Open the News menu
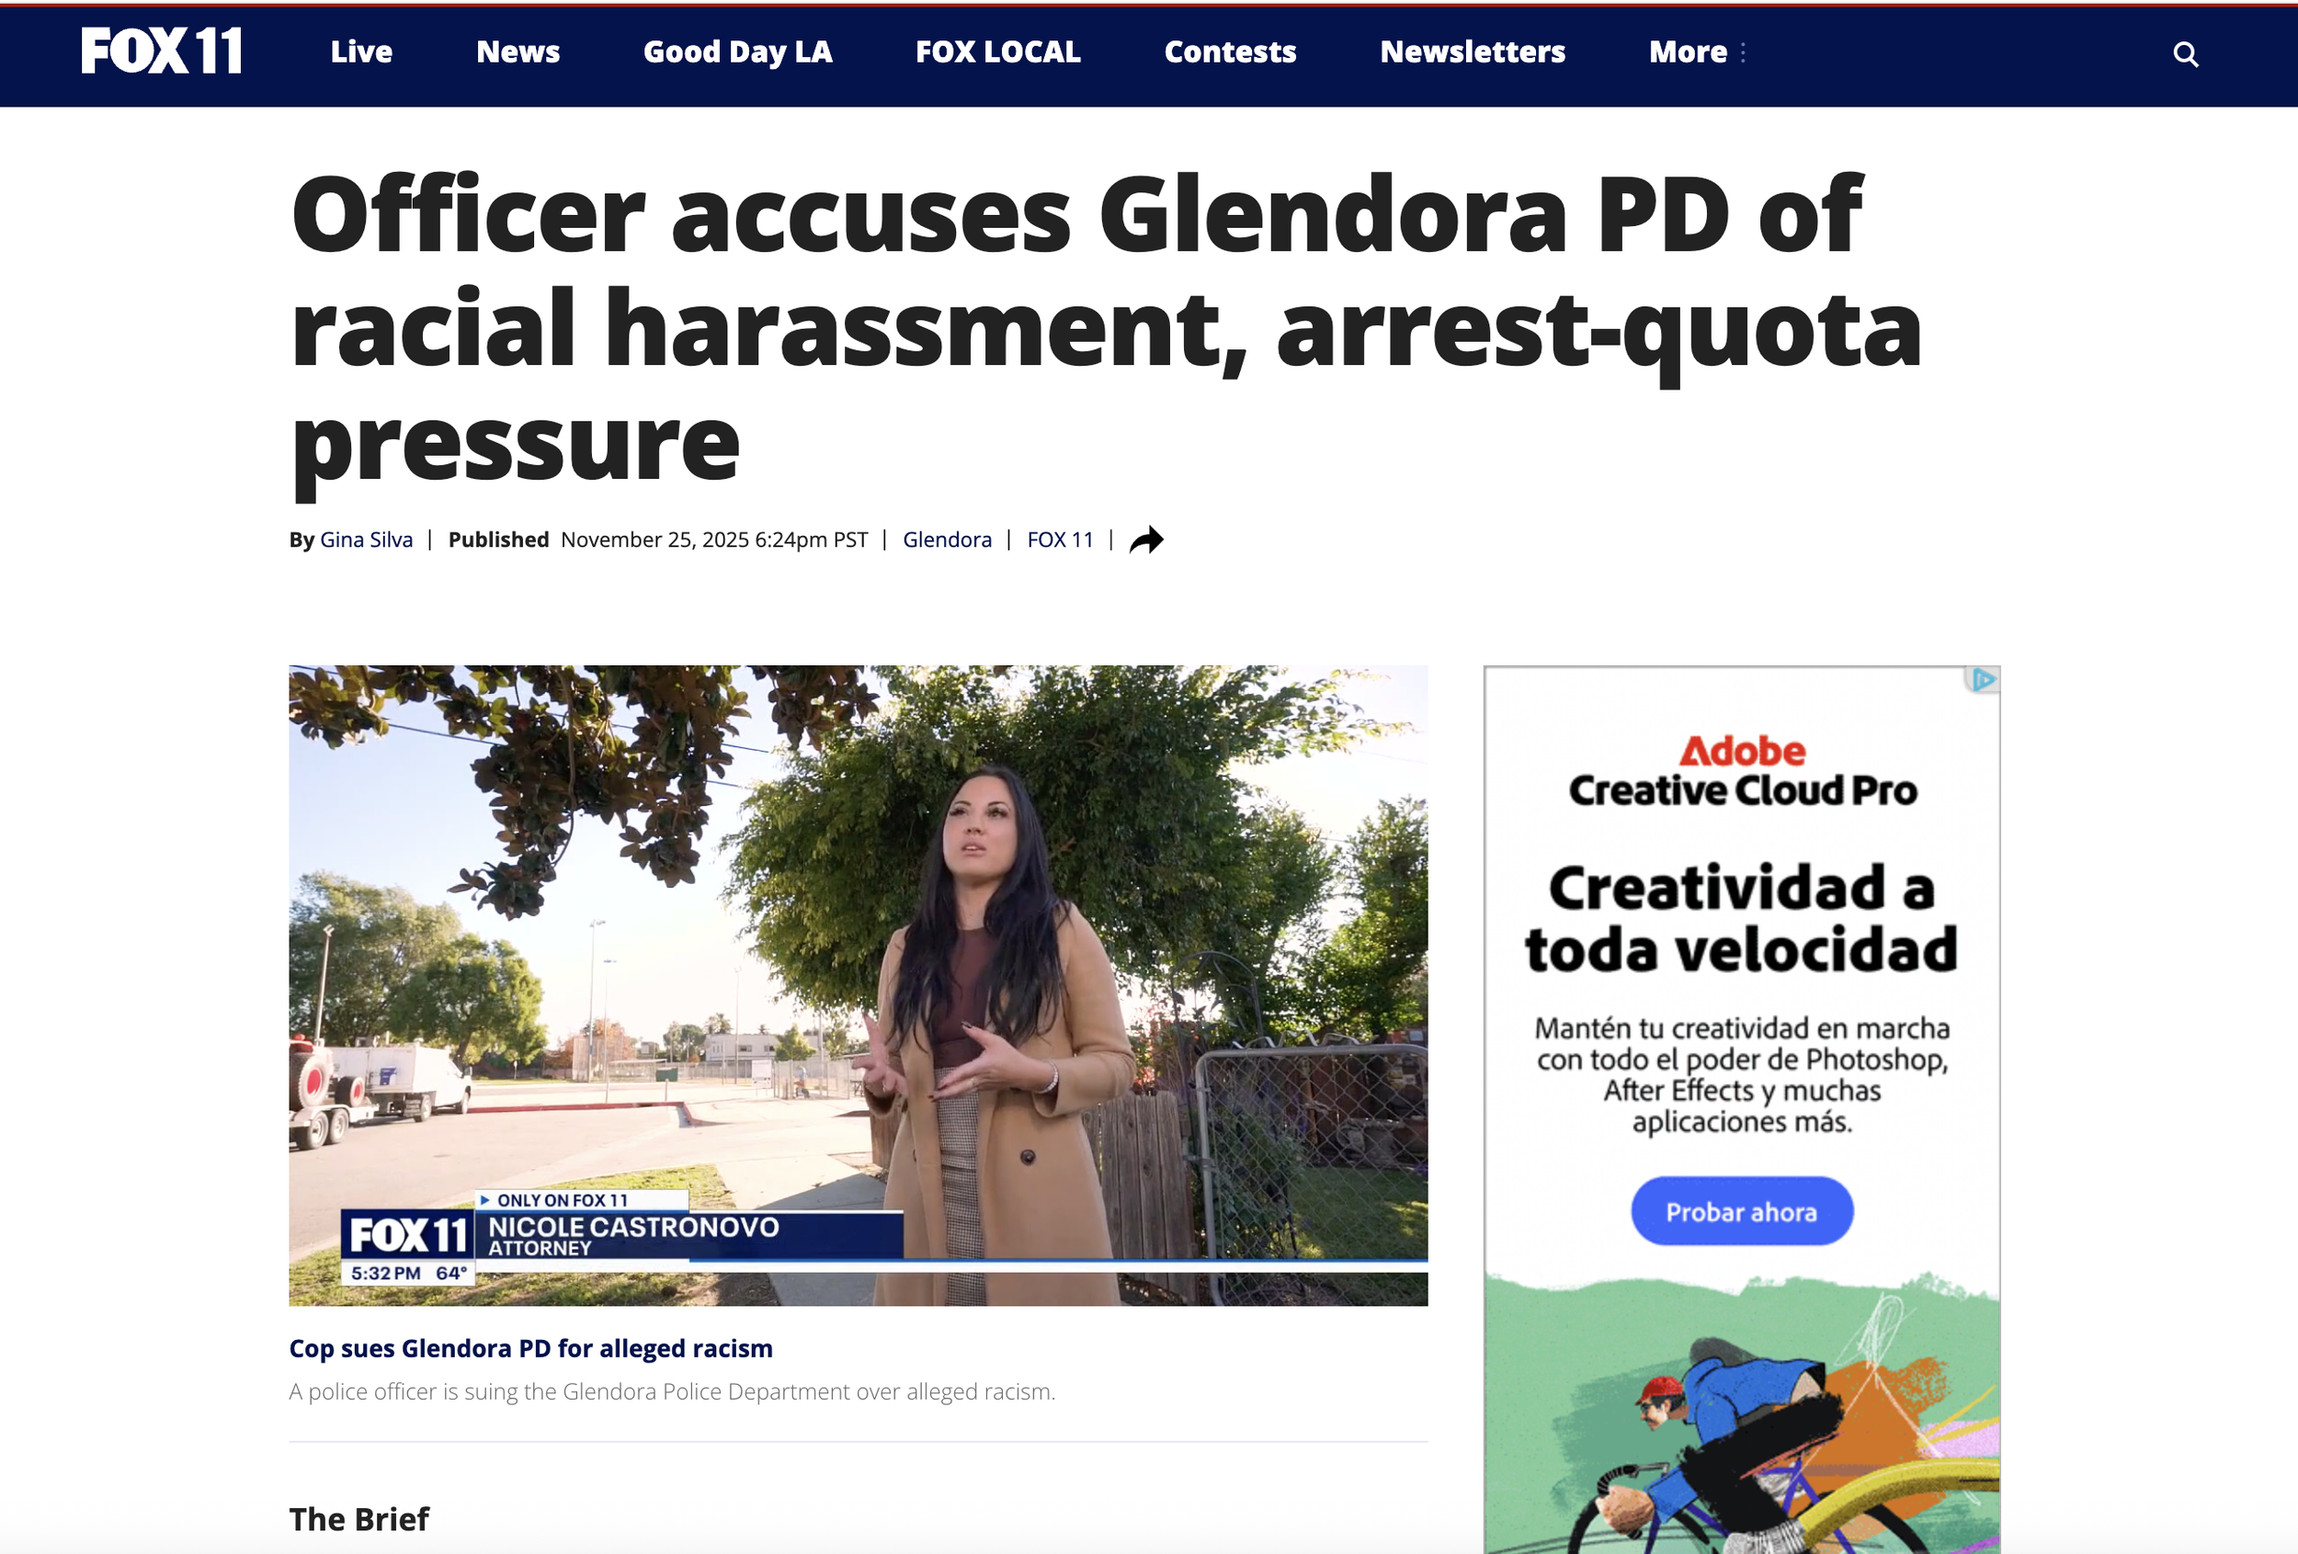2298x1554 pixels. [518, 52]
